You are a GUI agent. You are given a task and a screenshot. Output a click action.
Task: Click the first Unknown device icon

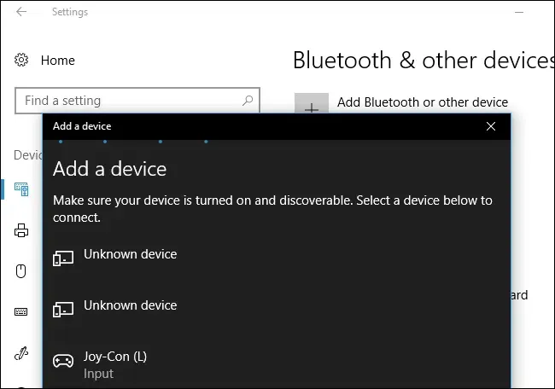coord(63,258)
